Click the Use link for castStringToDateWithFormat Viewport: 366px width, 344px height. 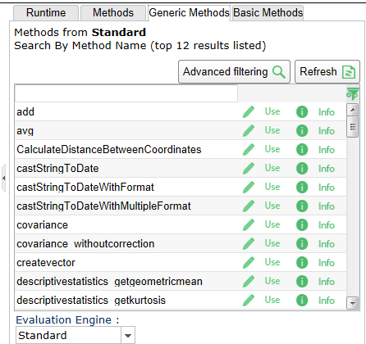pos(272,187)
